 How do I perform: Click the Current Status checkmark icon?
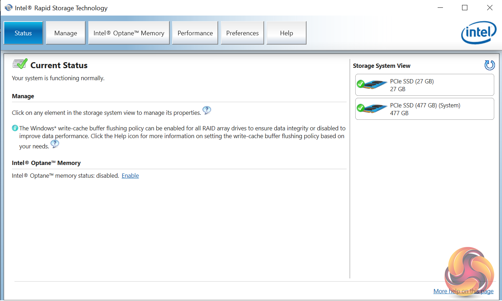click(20, 64)
